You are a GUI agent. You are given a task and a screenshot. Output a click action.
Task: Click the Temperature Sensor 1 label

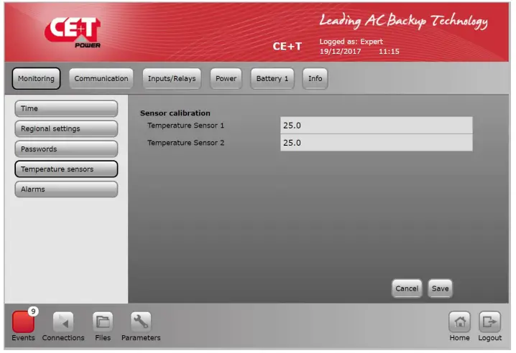[x=185, y=126]
